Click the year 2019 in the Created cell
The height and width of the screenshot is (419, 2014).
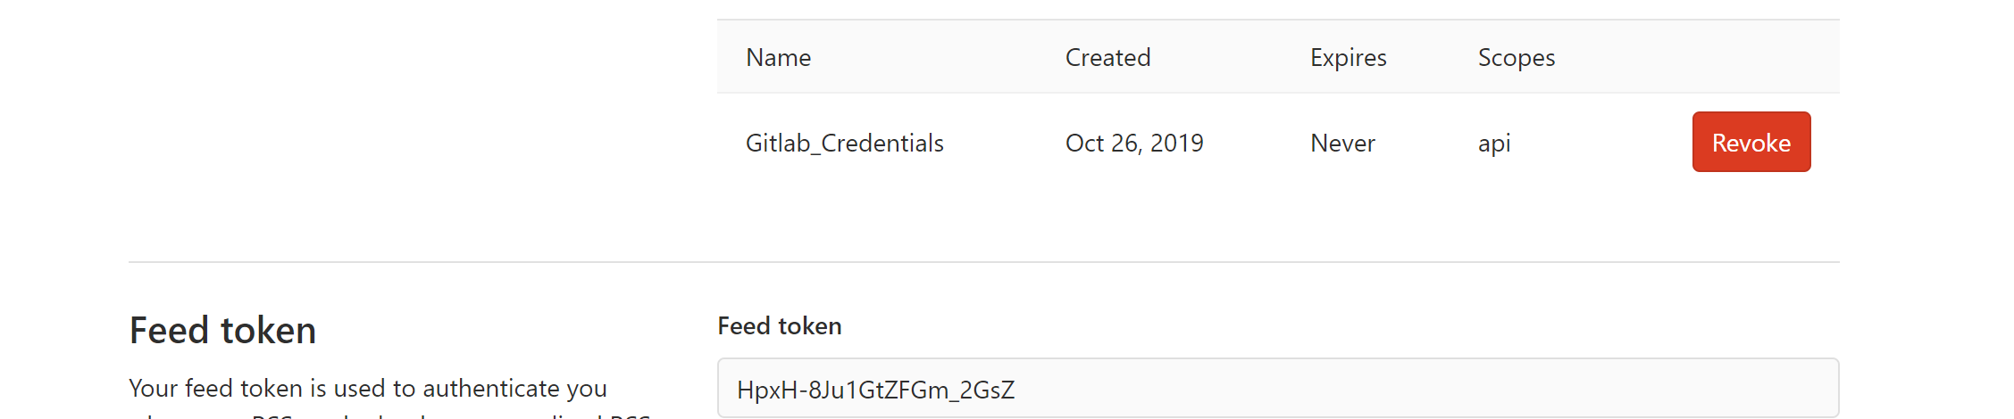(1176, 144)
